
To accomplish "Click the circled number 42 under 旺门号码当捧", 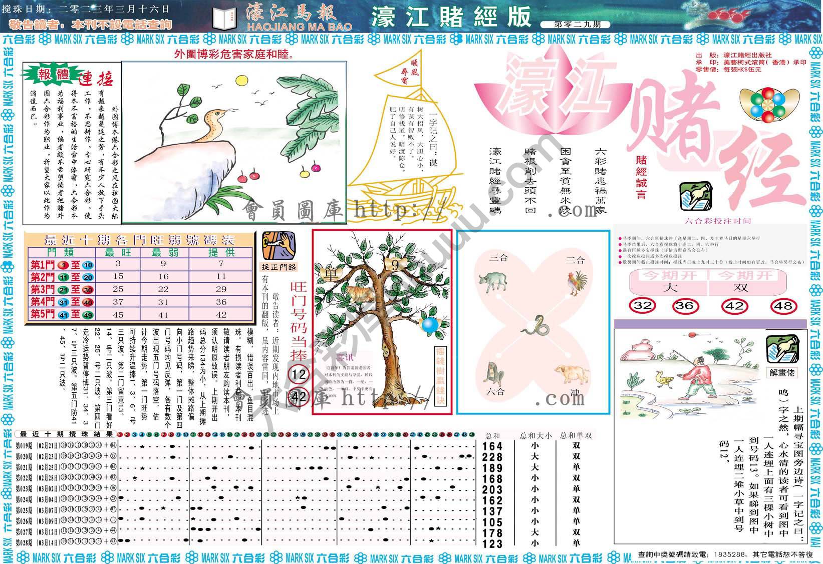I will (299, 397).
